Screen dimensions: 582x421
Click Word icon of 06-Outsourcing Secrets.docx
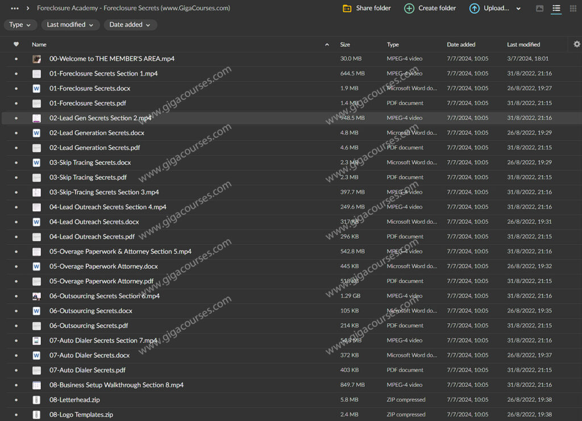[36, 311]
